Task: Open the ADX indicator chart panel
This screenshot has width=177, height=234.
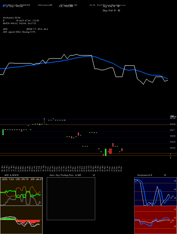Action: click(21, 191)
